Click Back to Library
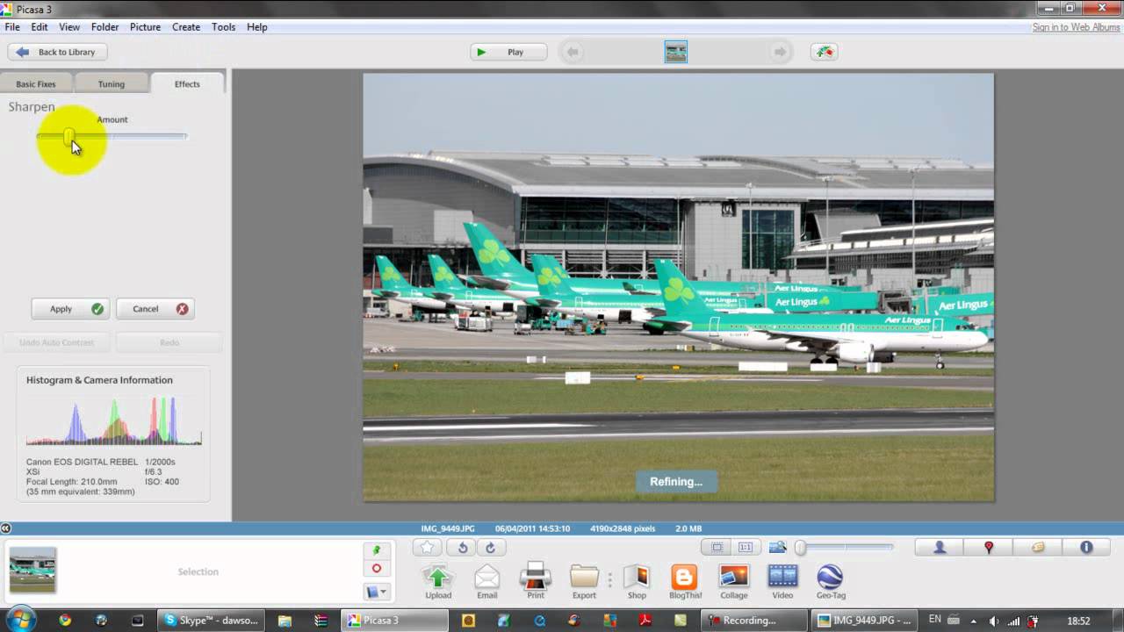 (x=57, y=52)
